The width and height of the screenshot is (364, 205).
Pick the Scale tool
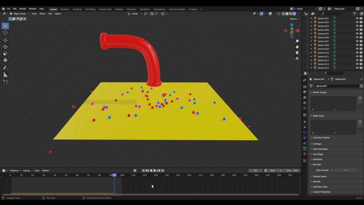coord(5,54)
